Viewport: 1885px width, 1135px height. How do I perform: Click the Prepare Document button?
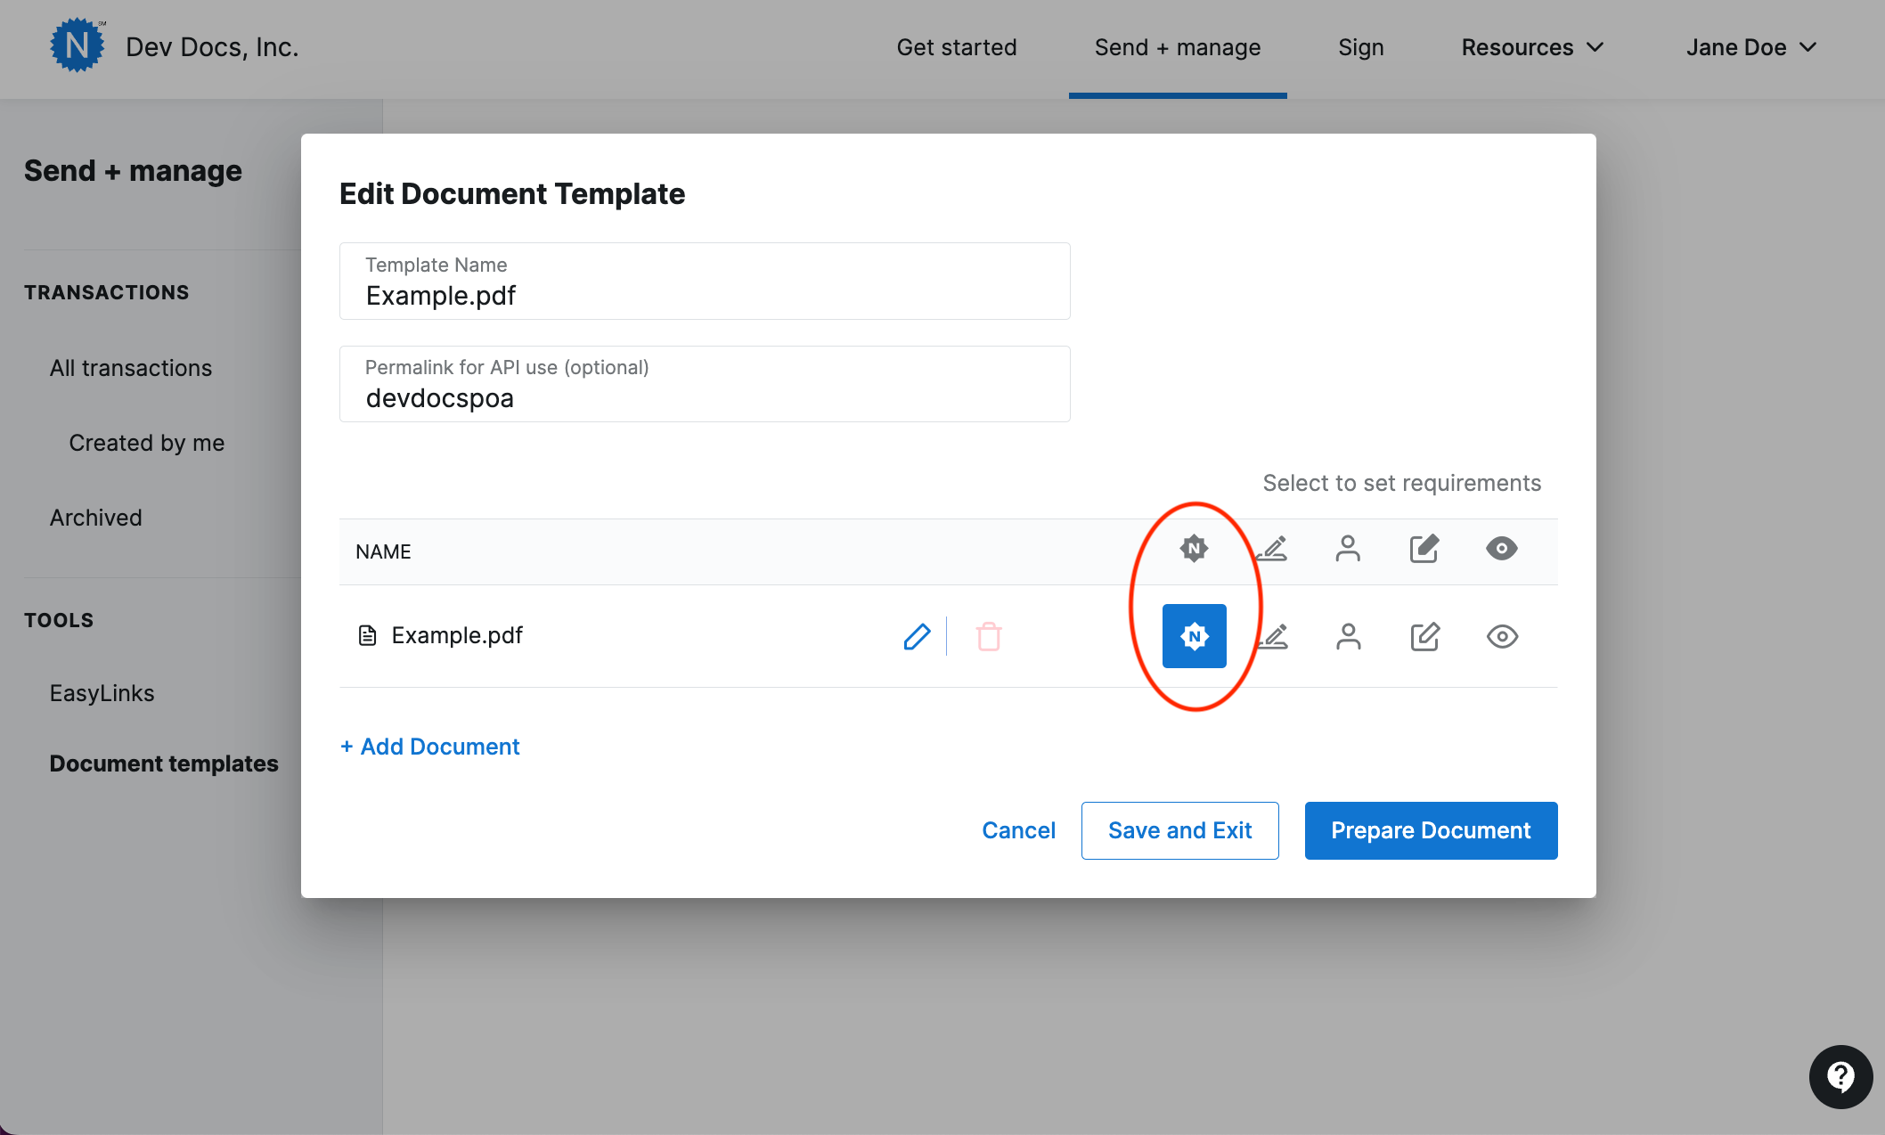pyautogui.click(x=1431, y=830)
